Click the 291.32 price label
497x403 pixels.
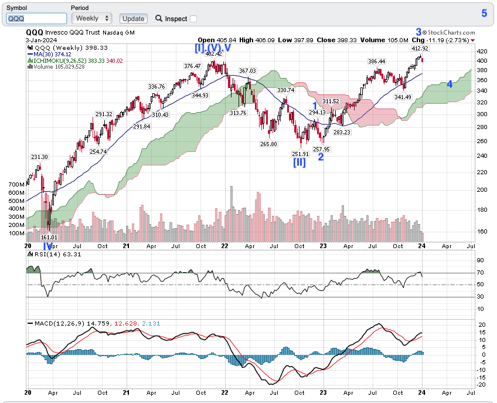click(104, 114)
